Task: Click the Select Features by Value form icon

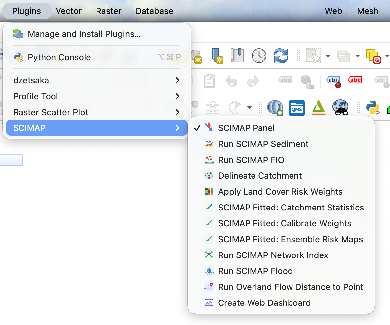Action: 343,56
